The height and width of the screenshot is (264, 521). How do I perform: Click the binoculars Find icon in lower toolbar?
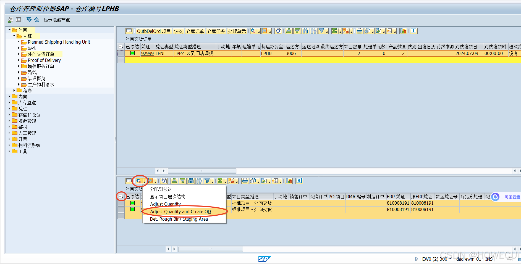191,181
